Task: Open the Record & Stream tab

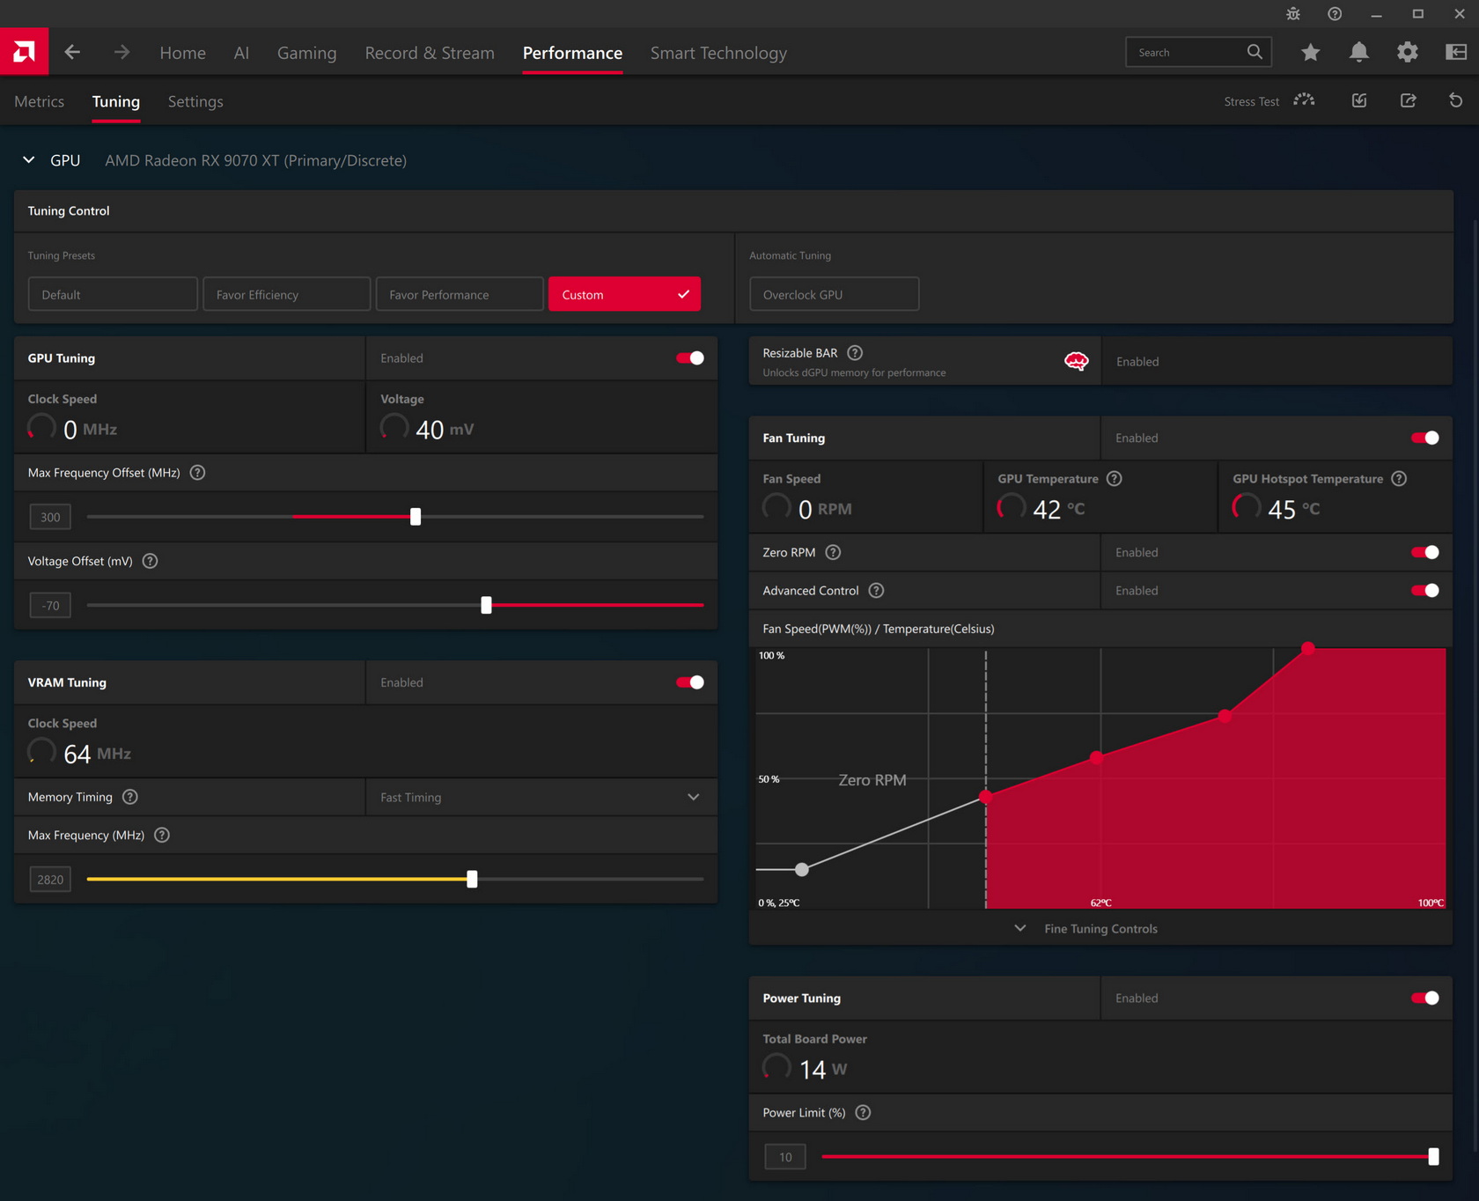Action: click(x=430, y=53)
